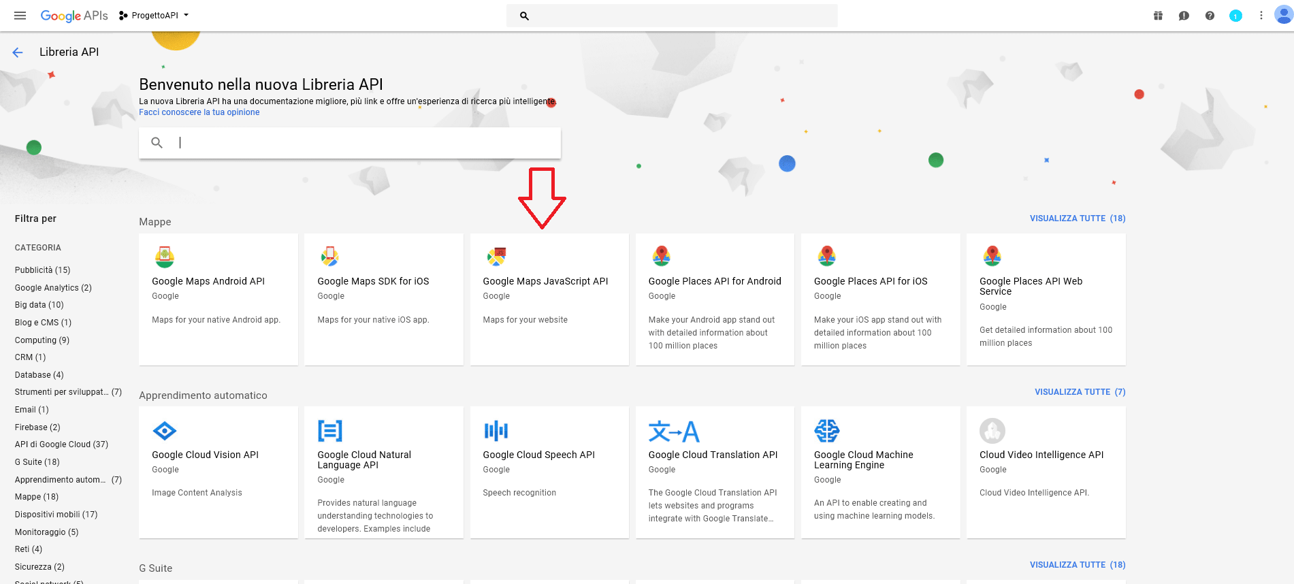Open the ProgettoAPI project selector
Viewport: 1294px width, 584px height.
pos(153,15)
